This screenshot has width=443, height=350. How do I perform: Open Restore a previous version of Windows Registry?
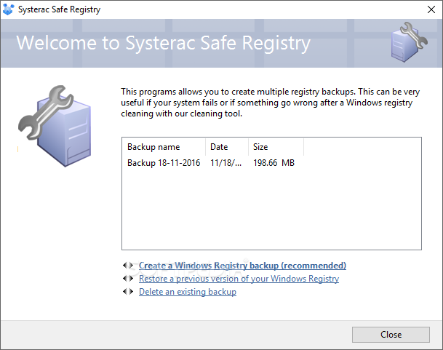pos(239,279)
